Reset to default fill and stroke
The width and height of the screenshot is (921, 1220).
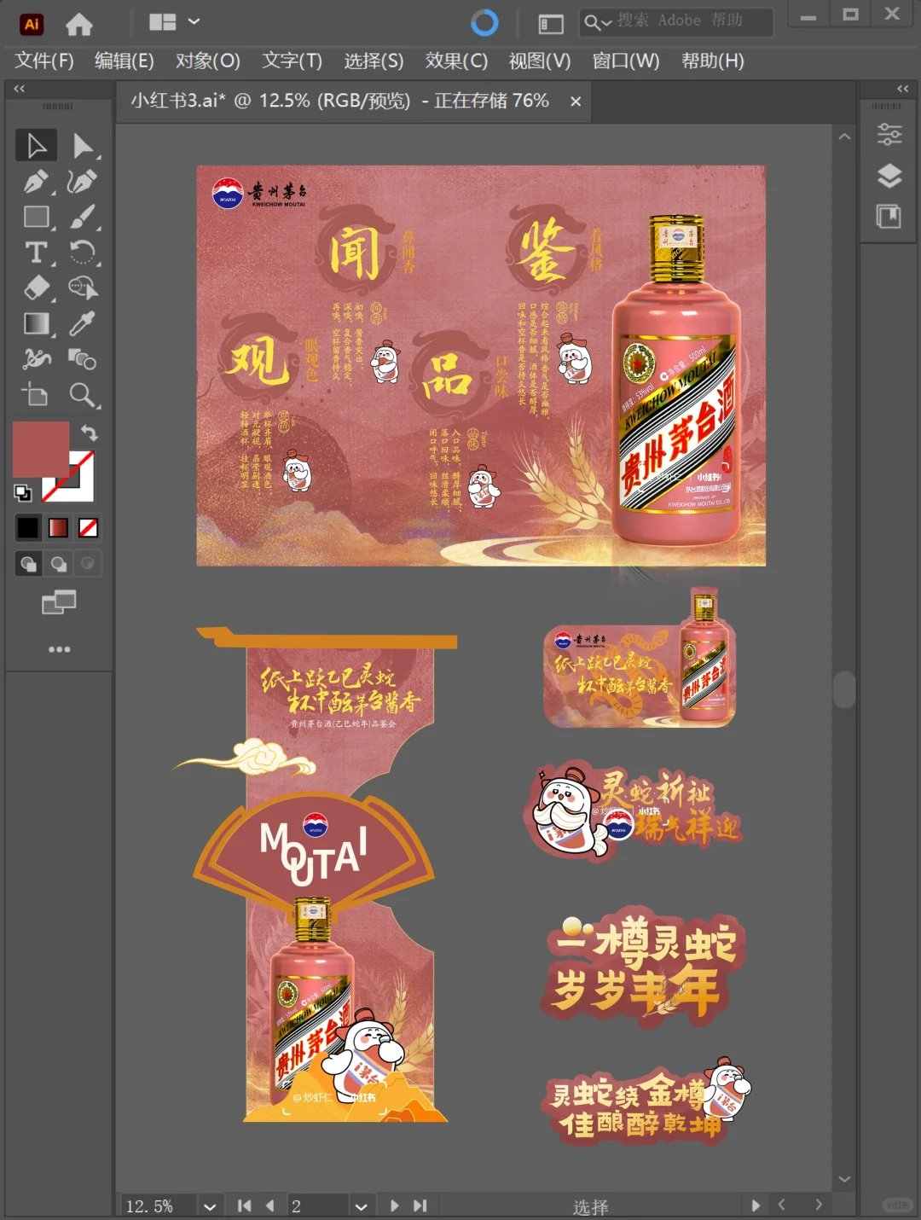(x=23, y=492)
